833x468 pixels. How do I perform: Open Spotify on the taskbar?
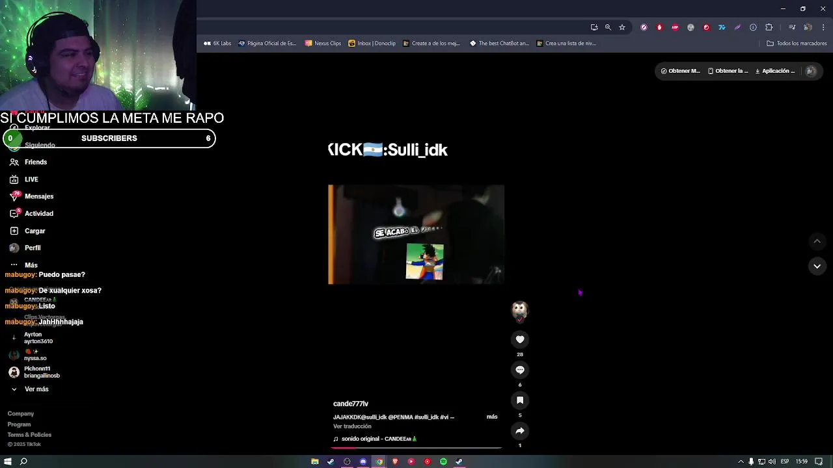443,461
